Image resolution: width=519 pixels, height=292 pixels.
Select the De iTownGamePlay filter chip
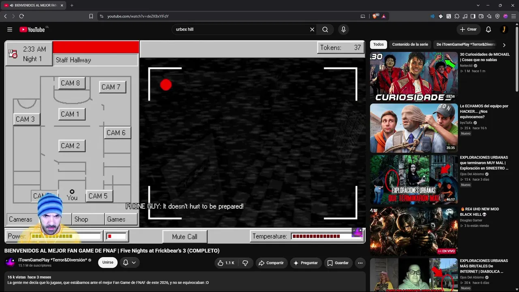466,45
